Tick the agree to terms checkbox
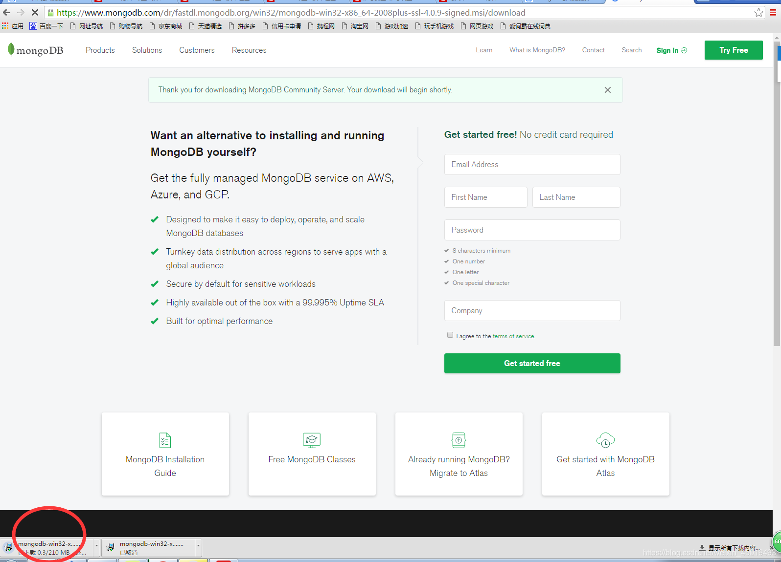The height and width of the screenshot is (562, 781). [450, 335]
